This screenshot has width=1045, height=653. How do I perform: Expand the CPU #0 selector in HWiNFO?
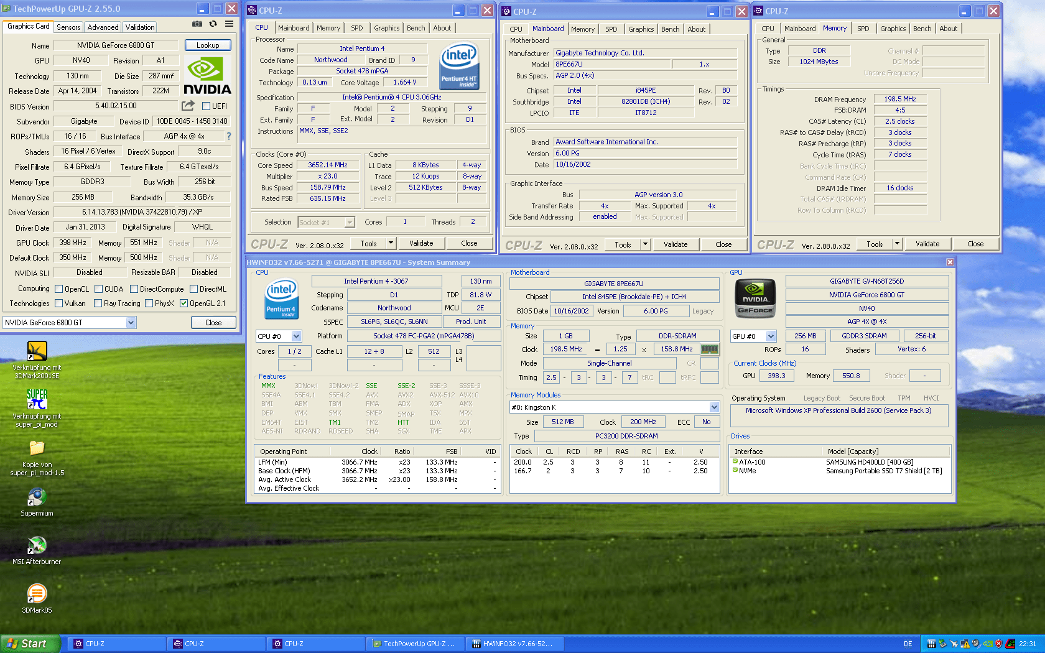(296, 336)
